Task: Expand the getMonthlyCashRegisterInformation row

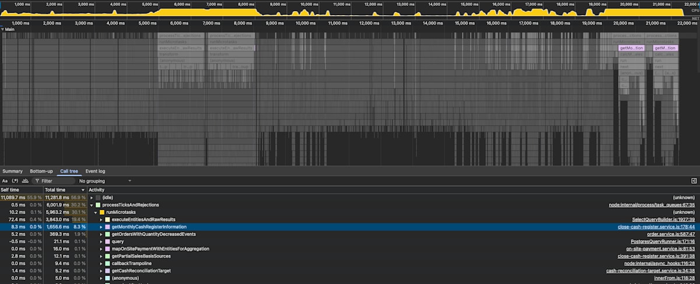Action: [x=101, y=227]
